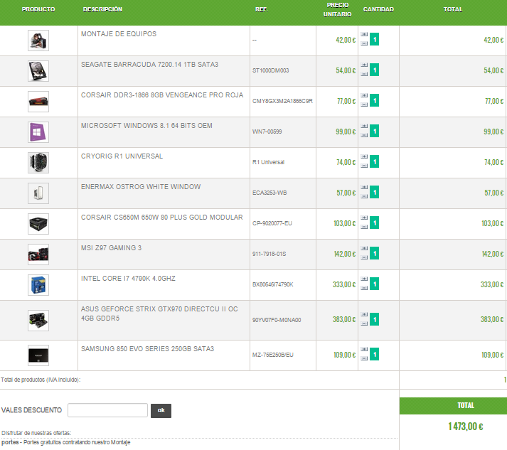Open the Seagate Barracuda hard drive thumbnail
This screenshot has height=450, width=507.
38,71
